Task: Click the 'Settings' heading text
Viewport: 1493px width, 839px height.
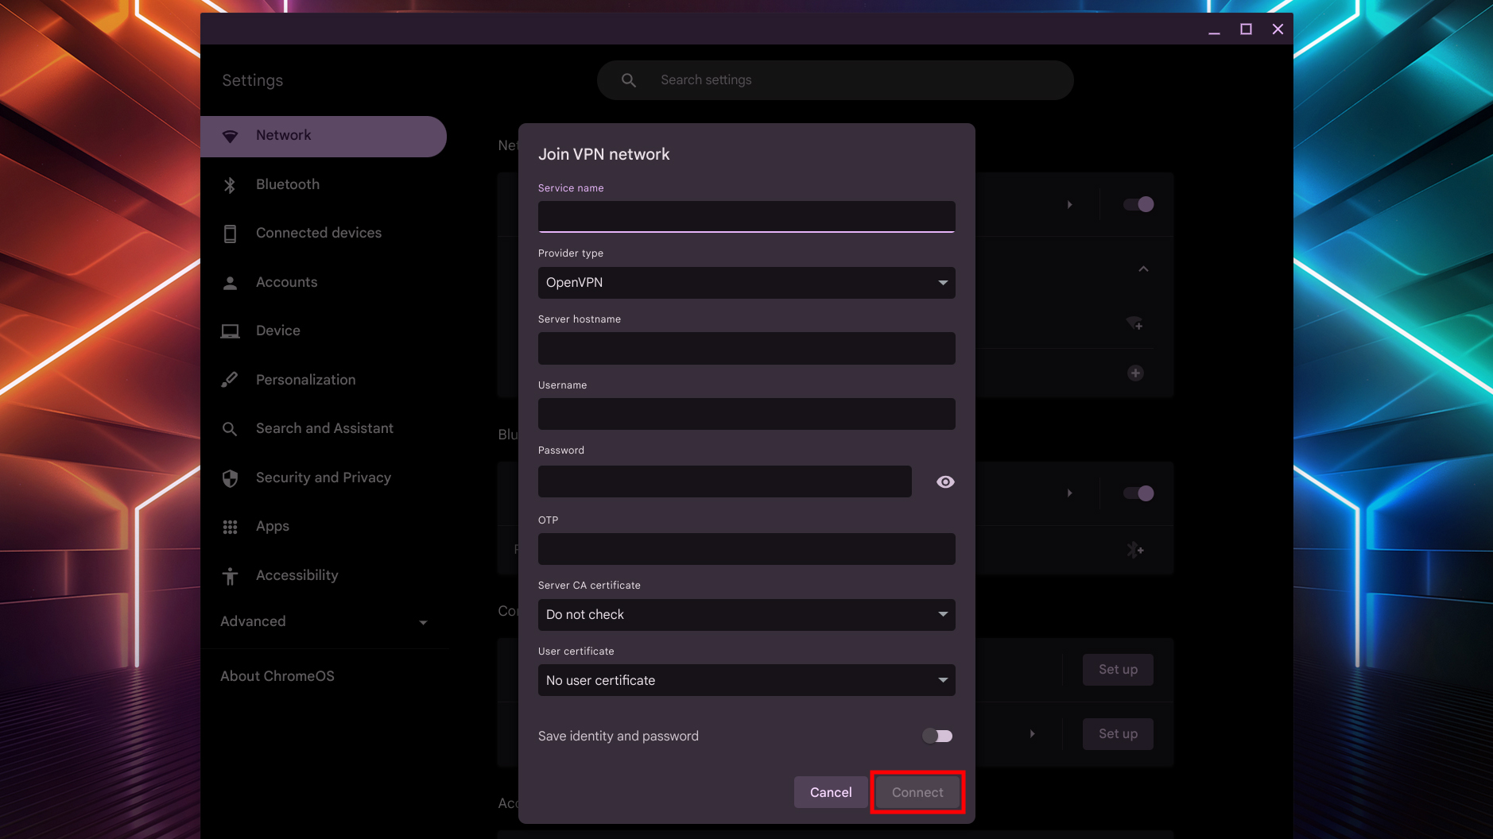Action: 253,80
